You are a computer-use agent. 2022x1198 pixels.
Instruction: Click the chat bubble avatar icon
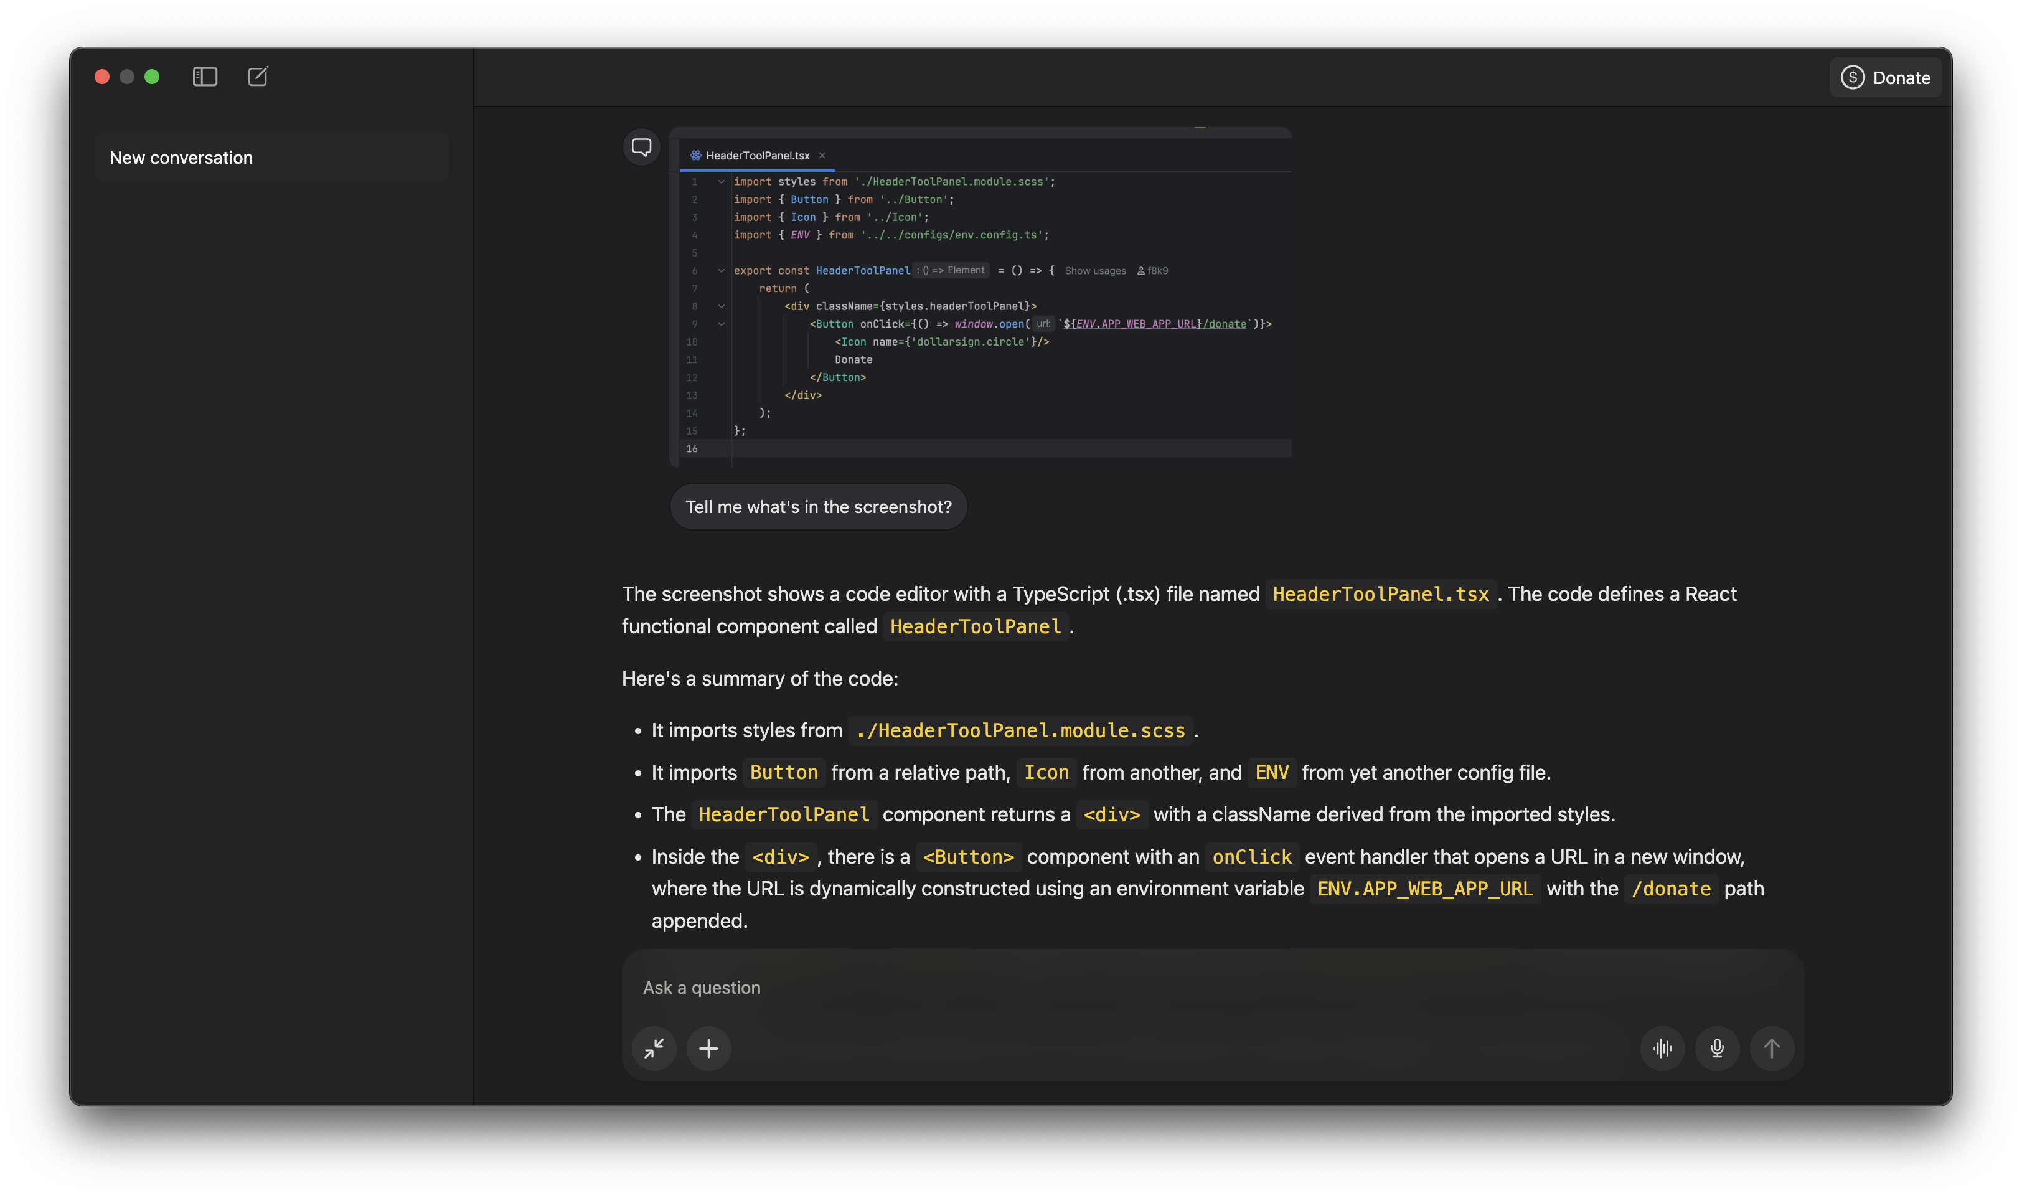coord(641,147)
